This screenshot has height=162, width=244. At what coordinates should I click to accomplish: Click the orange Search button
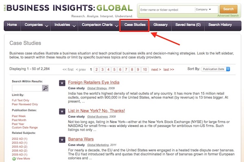pos(229,9)
